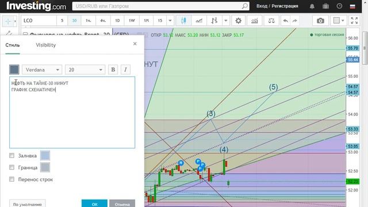Open candlestick chart type
Viewport: 368px width, 207px height.
point(183,21)
